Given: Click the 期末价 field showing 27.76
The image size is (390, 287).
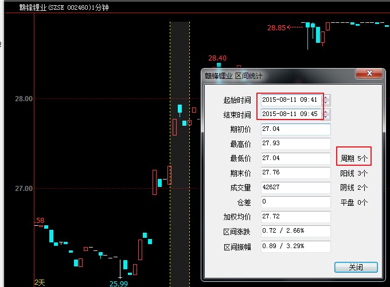Looking at the screenshot, I should pyautogui.click(x=295, y=172).
